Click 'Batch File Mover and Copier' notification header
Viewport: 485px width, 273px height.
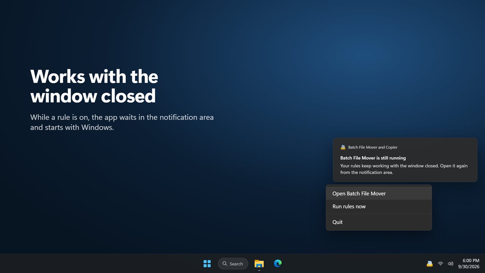(x=373, y=147)
